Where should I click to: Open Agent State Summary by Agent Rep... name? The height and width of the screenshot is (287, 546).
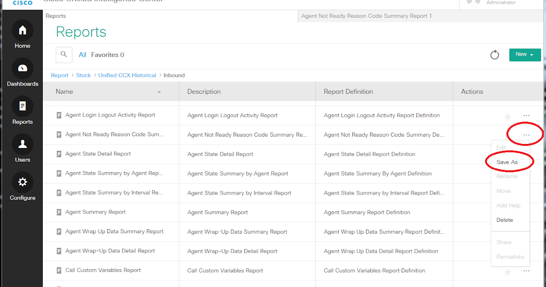click(114, 174)
